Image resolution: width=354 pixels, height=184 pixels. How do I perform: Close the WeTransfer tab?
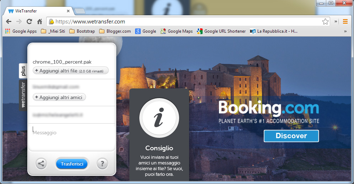(68, 11)
